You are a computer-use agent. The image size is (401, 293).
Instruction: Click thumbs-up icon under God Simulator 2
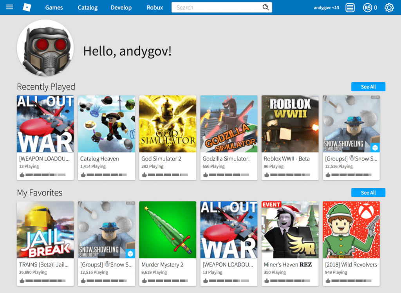(x=144, y=175)
